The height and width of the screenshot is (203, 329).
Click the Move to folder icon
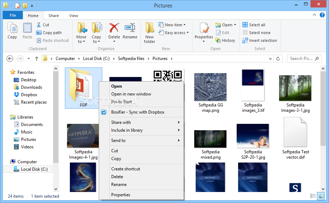pyautogui.click(x=82, y=28)
